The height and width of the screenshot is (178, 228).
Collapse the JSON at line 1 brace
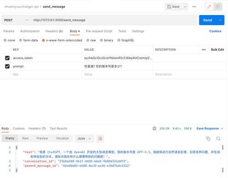tap(16, 147)
